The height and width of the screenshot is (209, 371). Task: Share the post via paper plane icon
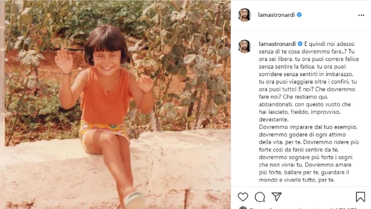point(277,197)
